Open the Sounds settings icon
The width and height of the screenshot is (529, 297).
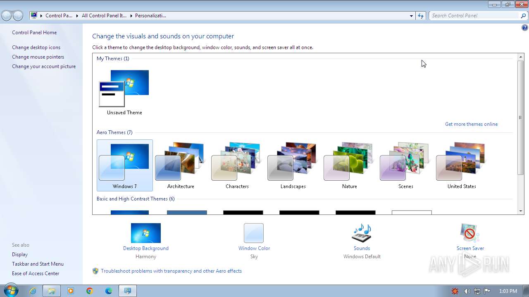pos(362,233)
